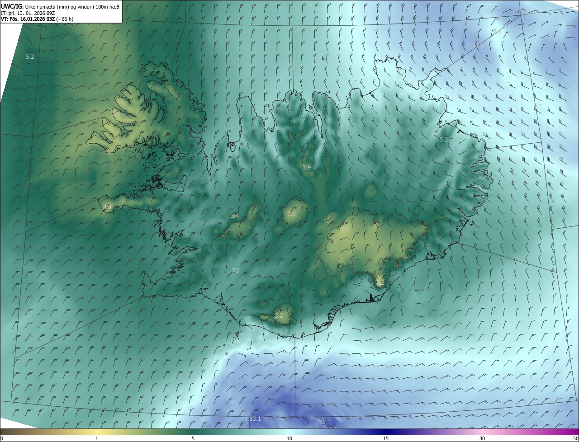
Task: Click the 0 tick on the colour scale
Action: pyautogui.click(x=2, y=438)
